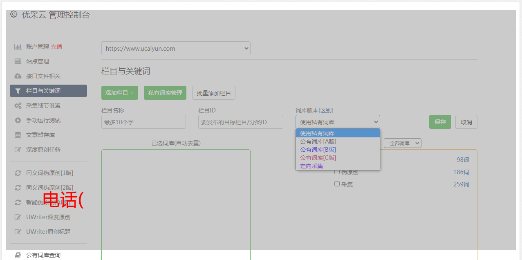Click the bar chart icon for 账户管理
This screenshot has height=260, width=522.
click(x=18, y=47)
